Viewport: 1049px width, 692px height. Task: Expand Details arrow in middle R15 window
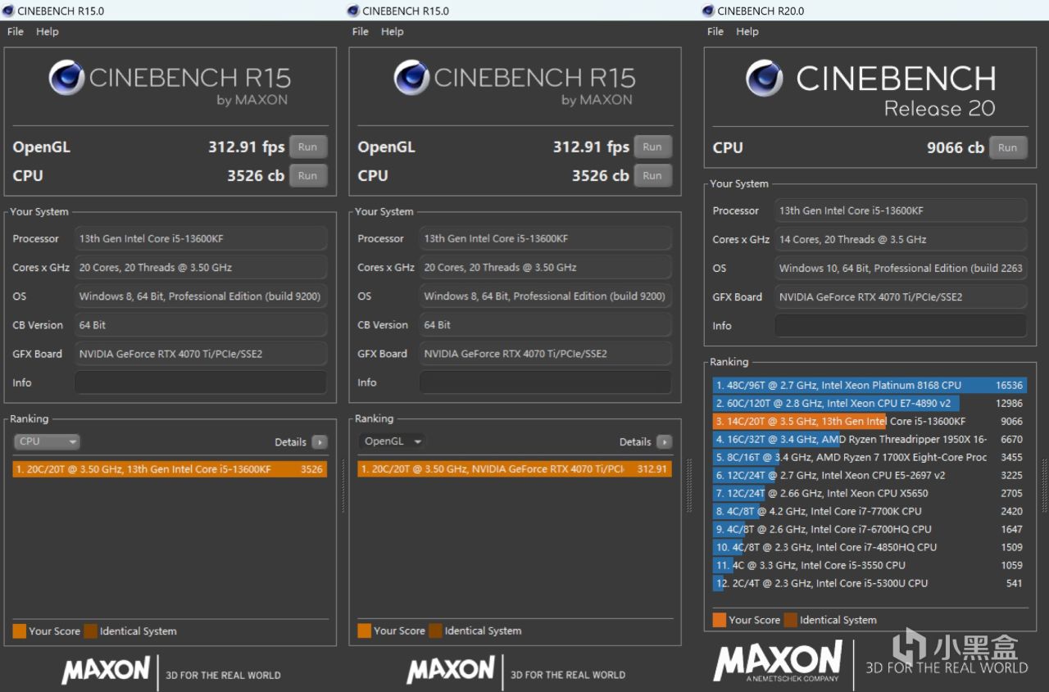[664, 442]
